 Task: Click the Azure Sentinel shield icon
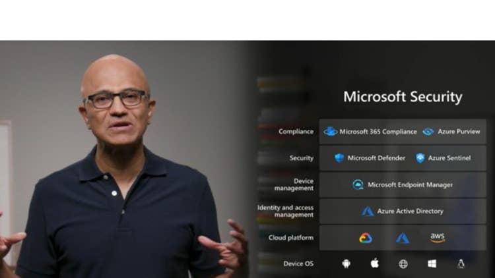pos(420,158)
